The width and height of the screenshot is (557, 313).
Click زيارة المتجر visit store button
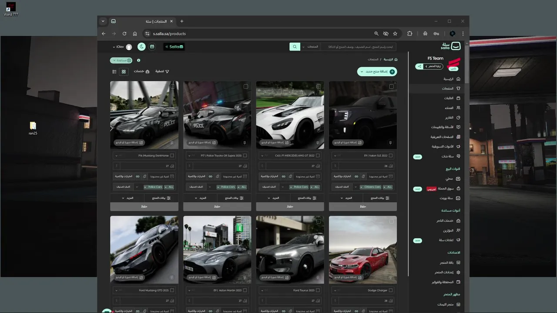pos(433,67)
